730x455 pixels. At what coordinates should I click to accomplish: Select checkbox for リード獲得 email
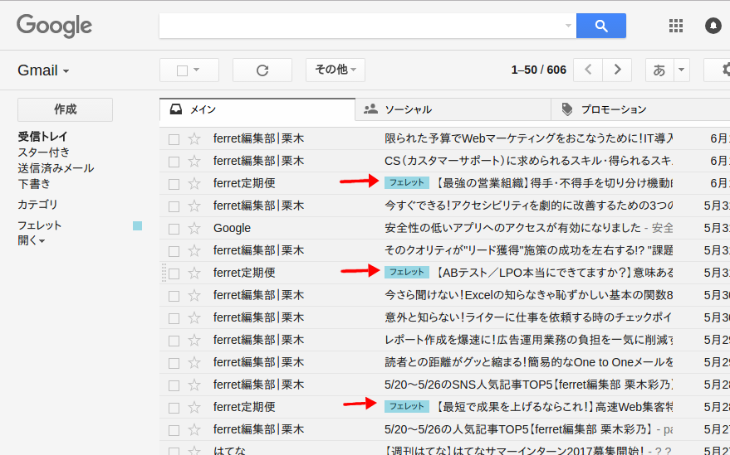(x=174, y=251)
